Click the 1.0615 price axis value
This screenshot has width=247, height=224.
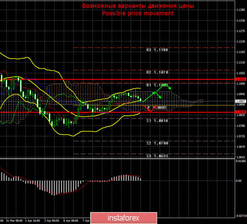[241, 157]
